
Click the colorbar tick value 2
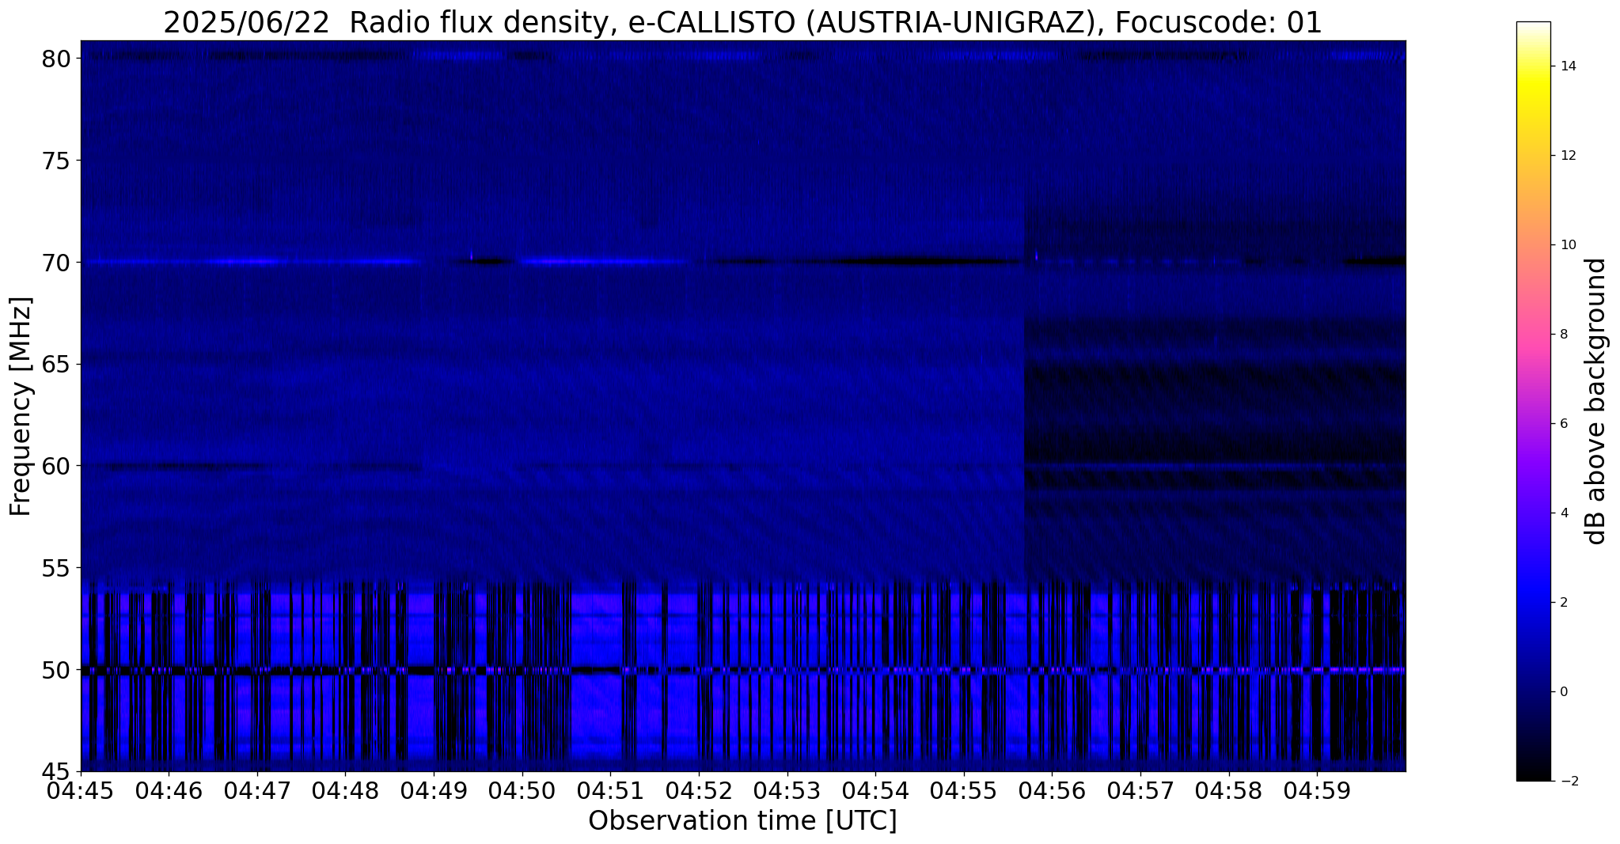(x=1562, y=603)
